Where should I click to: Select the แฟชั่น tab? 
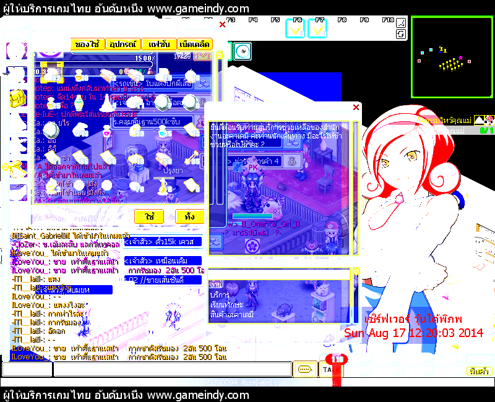coord(159,44)
